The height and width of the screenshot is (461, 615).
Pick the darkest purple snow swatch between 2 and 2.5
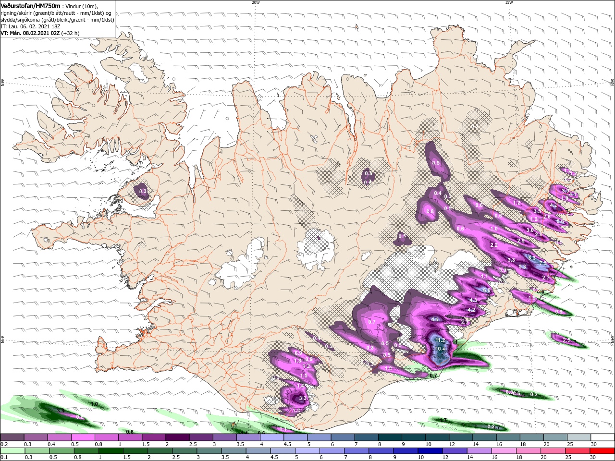pyautogui.click(x=177, y=437)
